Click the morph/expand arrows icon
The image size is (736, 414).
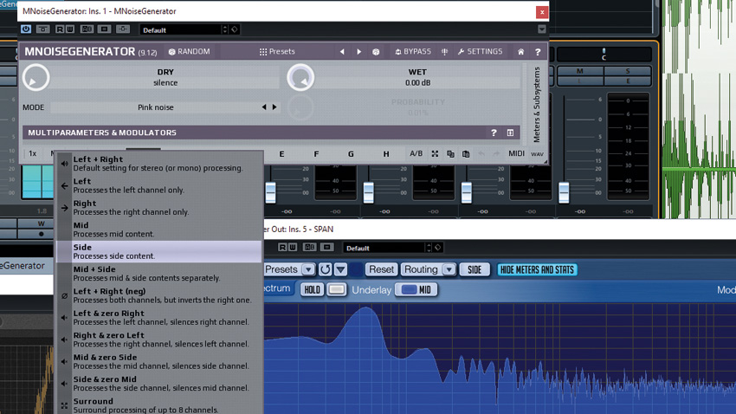(x=436, y=154)
